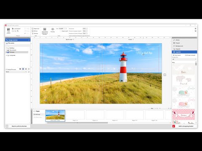
Task: Open the Design filter dropdown
Action: tap(184, 59)
